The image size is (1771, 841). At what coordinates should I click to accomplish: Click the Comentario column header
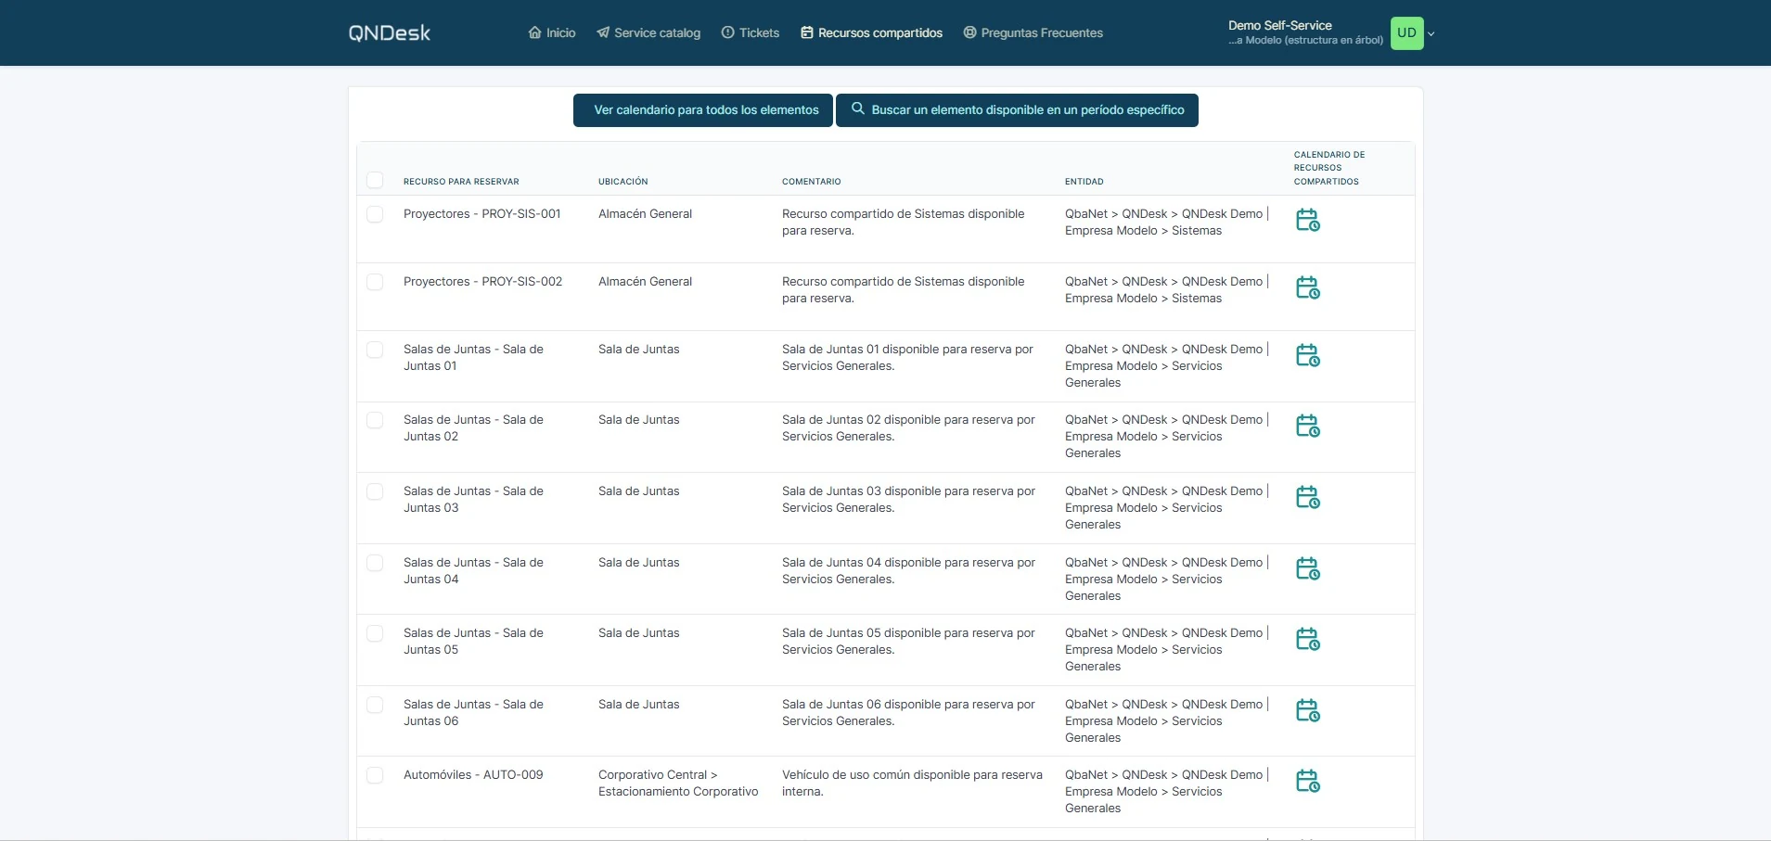(x=812, y=182)
